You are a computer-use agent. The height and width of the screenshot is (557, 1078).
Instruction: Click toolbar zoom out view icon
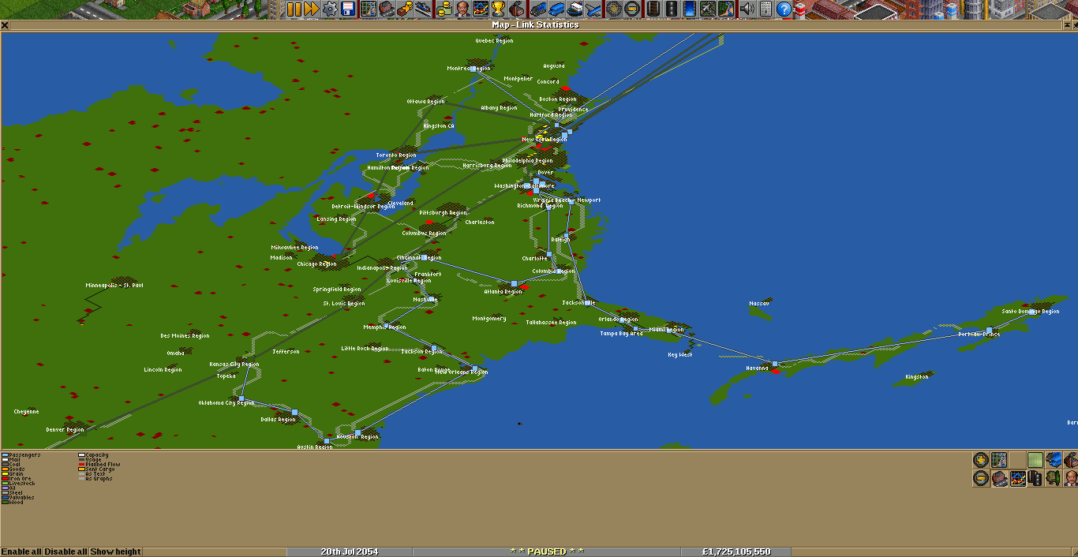[x=631, y=9]
